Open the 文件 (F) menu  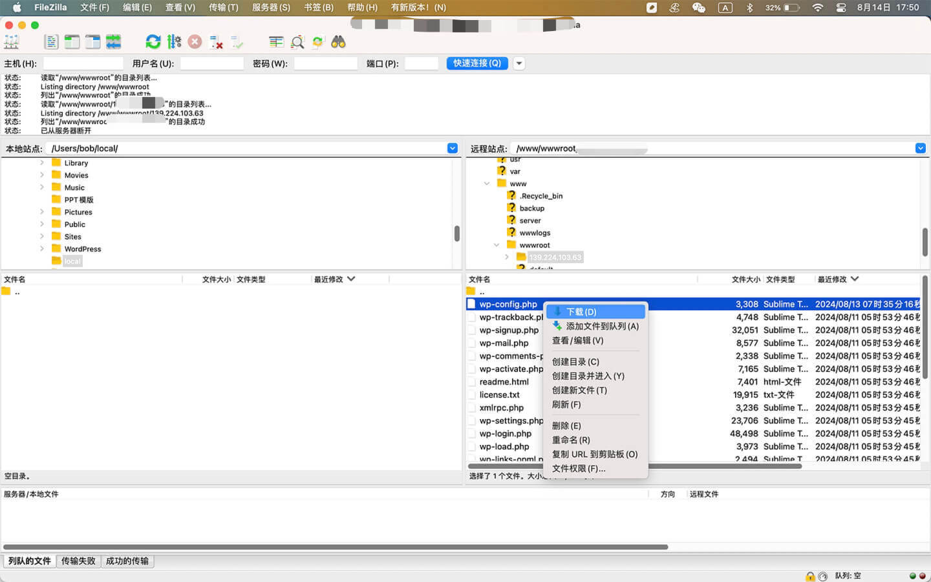[x=94, y=8]
